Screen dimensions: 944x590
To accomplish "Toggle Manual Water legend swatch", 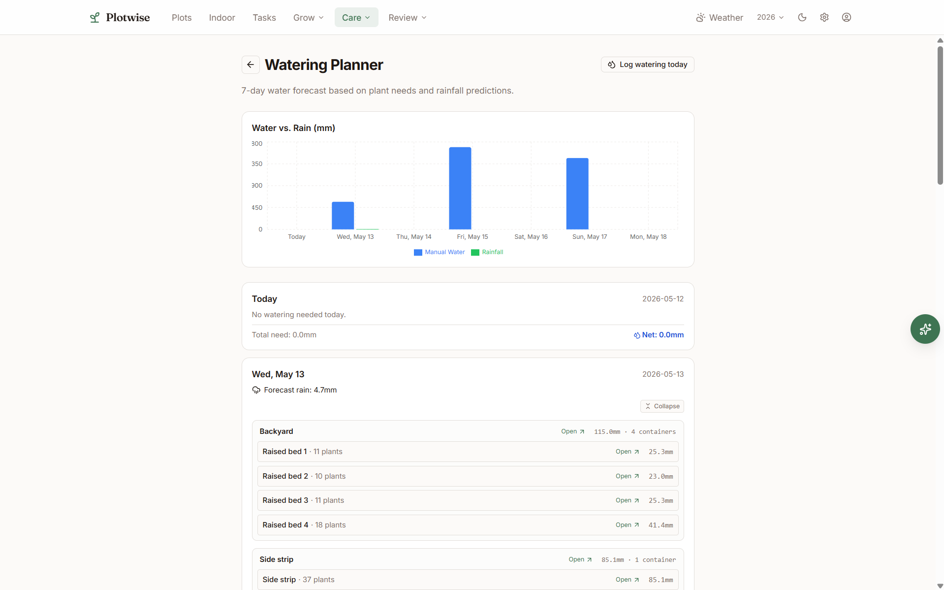I will 418,253.
